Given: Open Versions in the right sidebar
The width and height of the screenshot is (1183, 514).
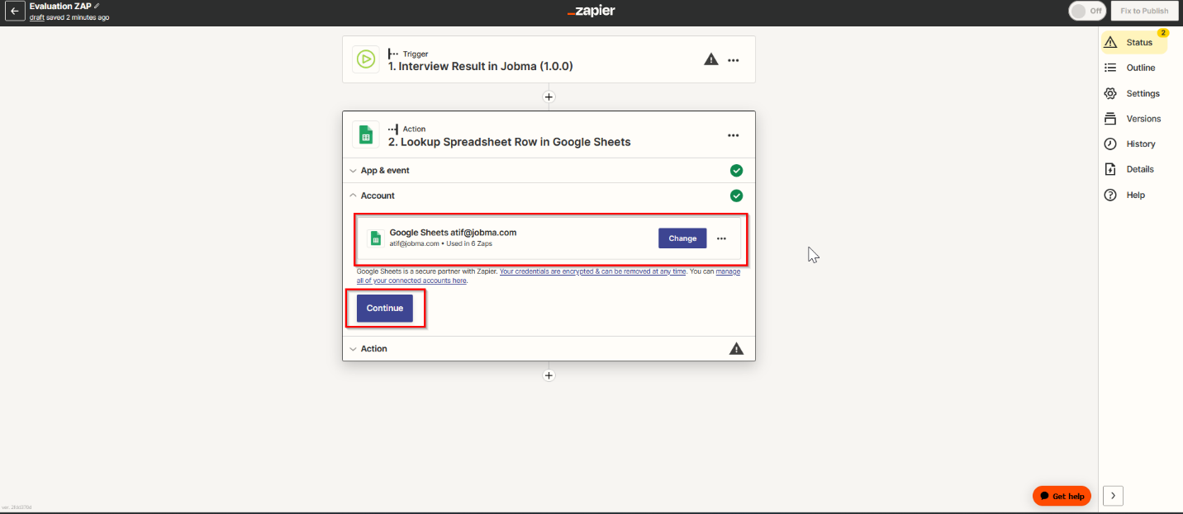Looking at the screenshot, I should (x=1133, y=119).
